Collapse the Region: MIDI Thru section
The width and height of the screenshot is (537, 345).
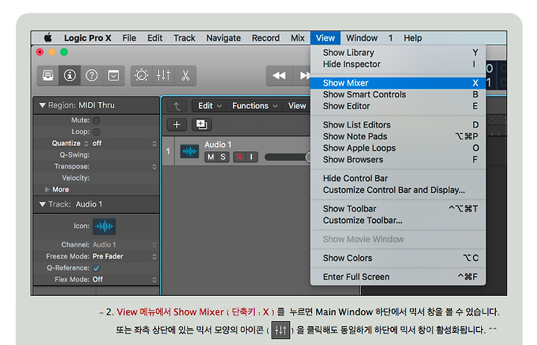point(43,105)
